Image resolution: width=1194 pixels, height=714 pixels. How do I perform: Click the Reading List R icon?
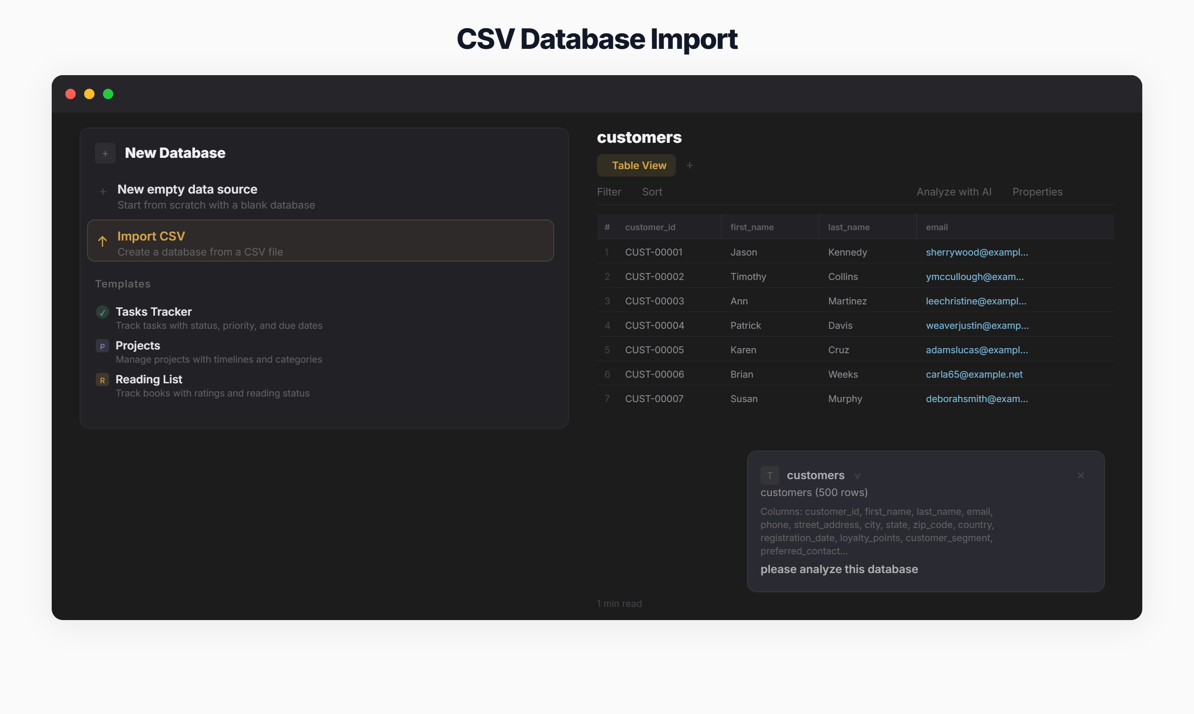[x=102, y=380]
